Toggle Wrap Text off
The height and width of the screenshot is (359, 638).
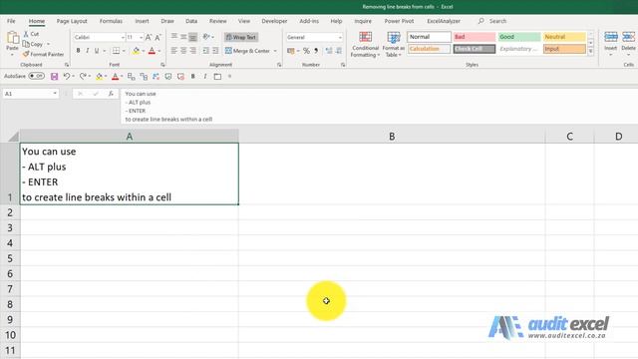pyautogui.click(x=241, y=37)
